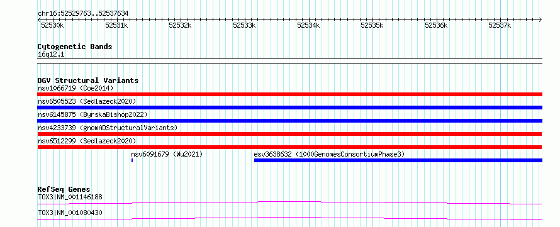Click the RefSeq Genes track title
Screen dimensions: 560x227
pos(64,189)
